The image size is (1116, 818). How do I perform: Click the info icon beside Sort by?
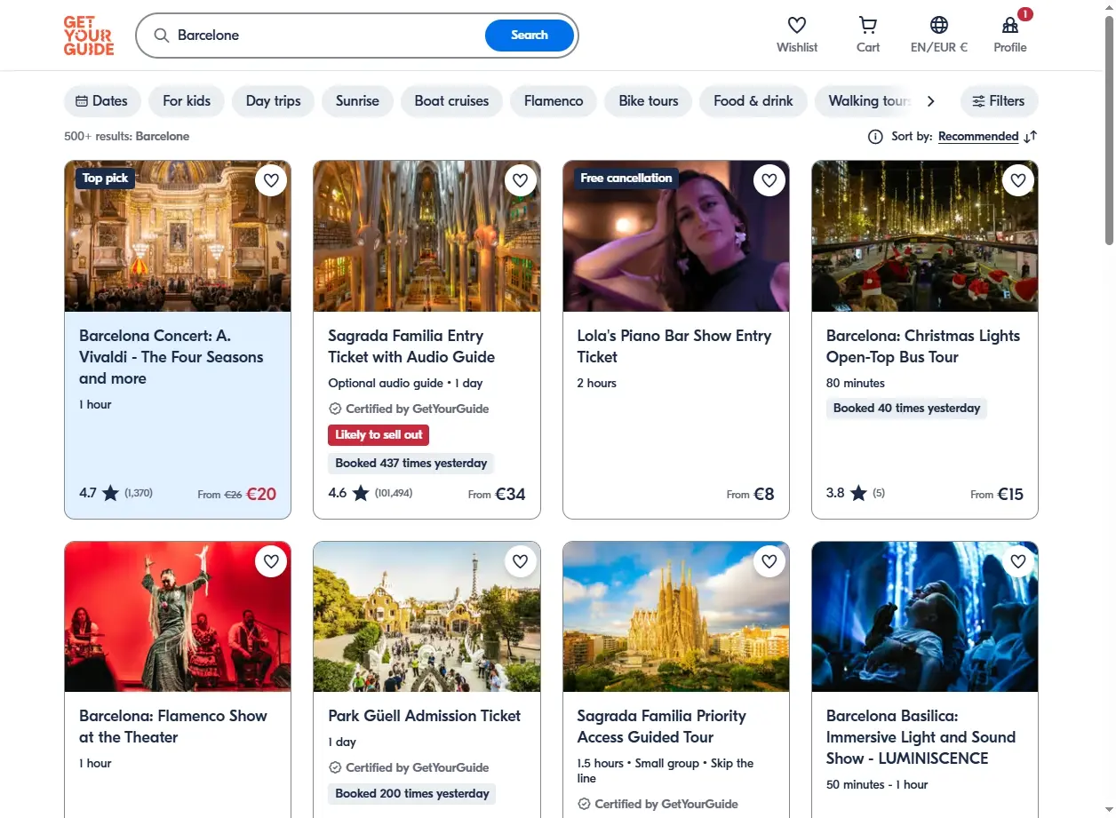[875, 137]
